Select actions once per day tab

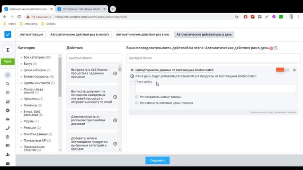[x=204, y=34]
